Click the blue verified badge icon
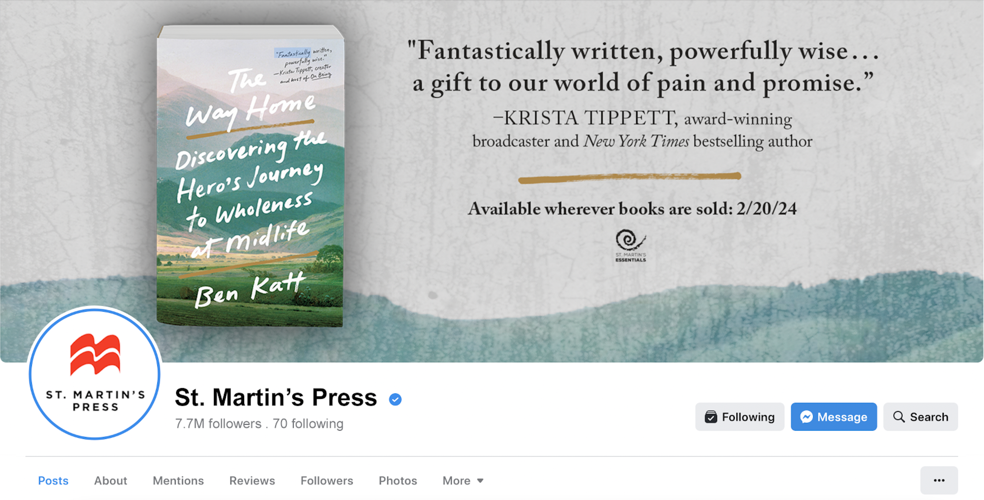984x500 pixels. [x=395, y=399]
